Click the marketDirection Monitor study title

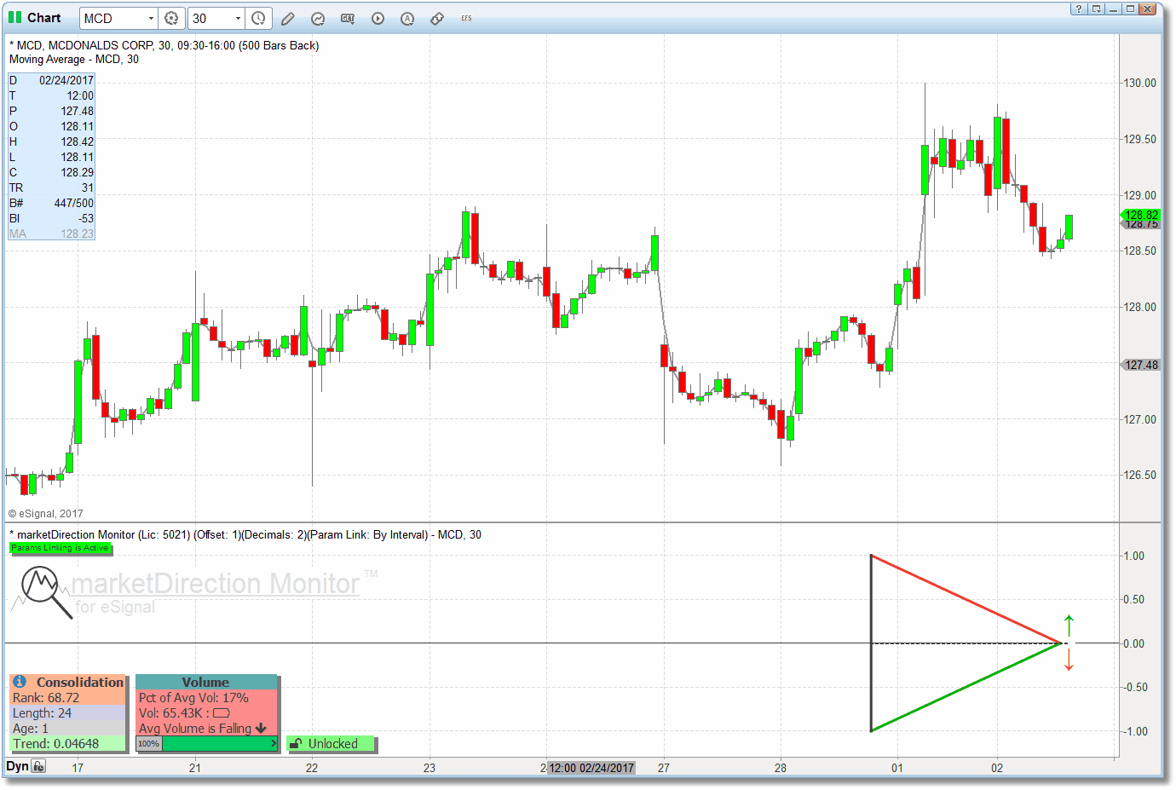(245, 534)
